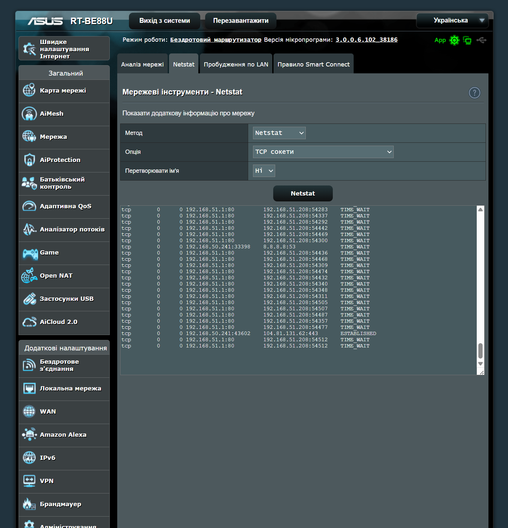Open the Перетворювати ім'я dropdown

click(x=264, y=171)
